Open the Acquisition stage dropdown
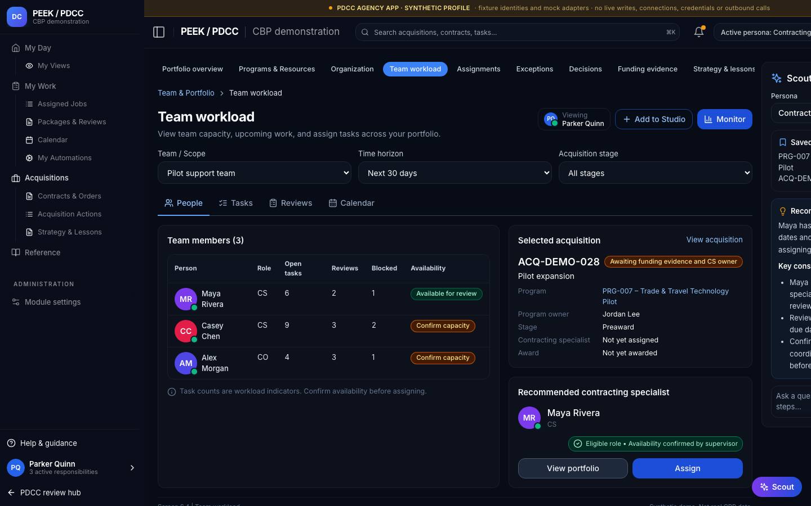The image size is (811, 506). click(x=656, y=173)
